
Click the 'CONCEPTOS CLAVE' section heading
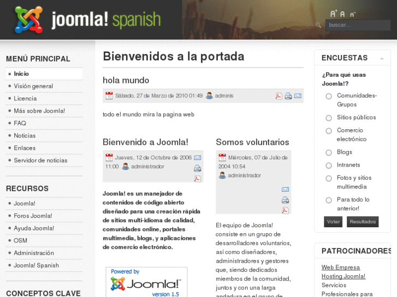point(43,293)
